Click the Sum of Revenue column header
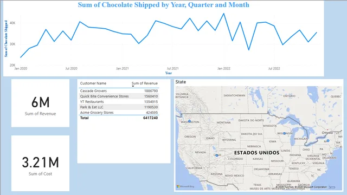347x195 pixels. pyautogui.click(x=145, y=83)
